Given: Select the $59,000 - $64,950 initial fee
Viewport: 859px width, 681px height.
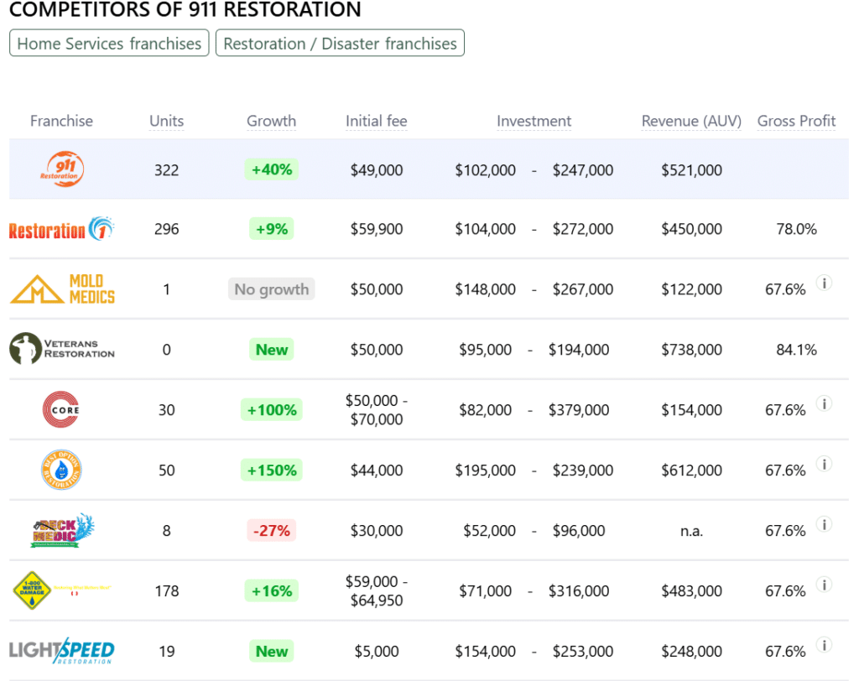Looking at the screenshot, I should pos(377,590).
